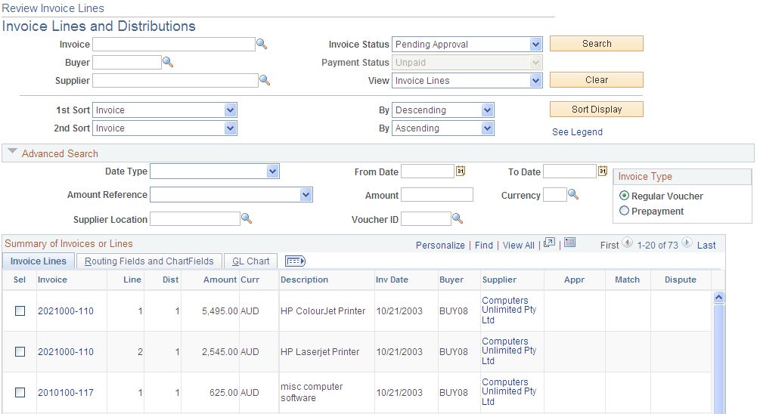Switch to the Invoice Lines tab
757x414 pixels.
tap(38, 261)
